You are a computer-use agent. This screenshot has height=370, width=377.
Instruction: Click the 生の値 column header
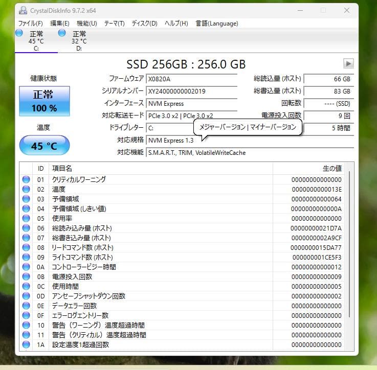(308, 169)
